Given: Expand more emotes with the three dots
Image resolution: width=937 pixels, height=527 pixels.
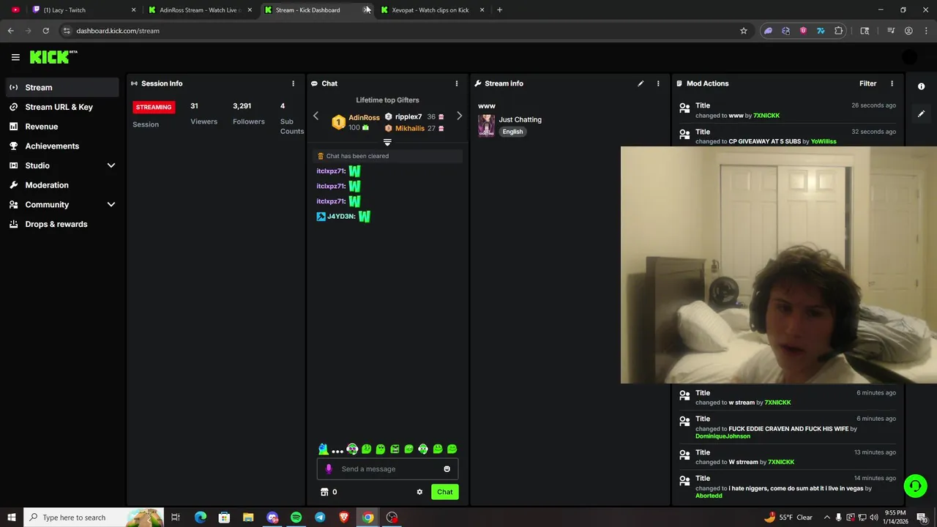Looking at the screenshot, I should [x=337, y=450].
